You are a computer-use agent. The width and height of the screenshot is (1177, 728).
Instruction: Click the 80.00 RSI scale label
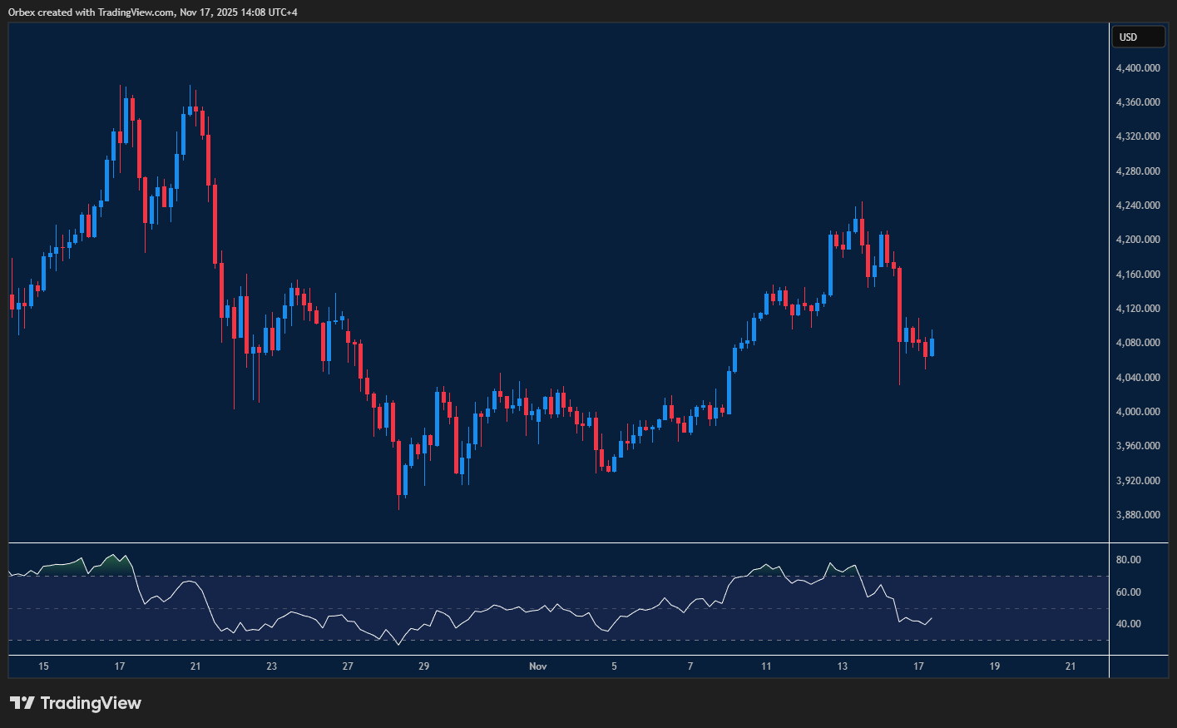(x=1130, y=560)
